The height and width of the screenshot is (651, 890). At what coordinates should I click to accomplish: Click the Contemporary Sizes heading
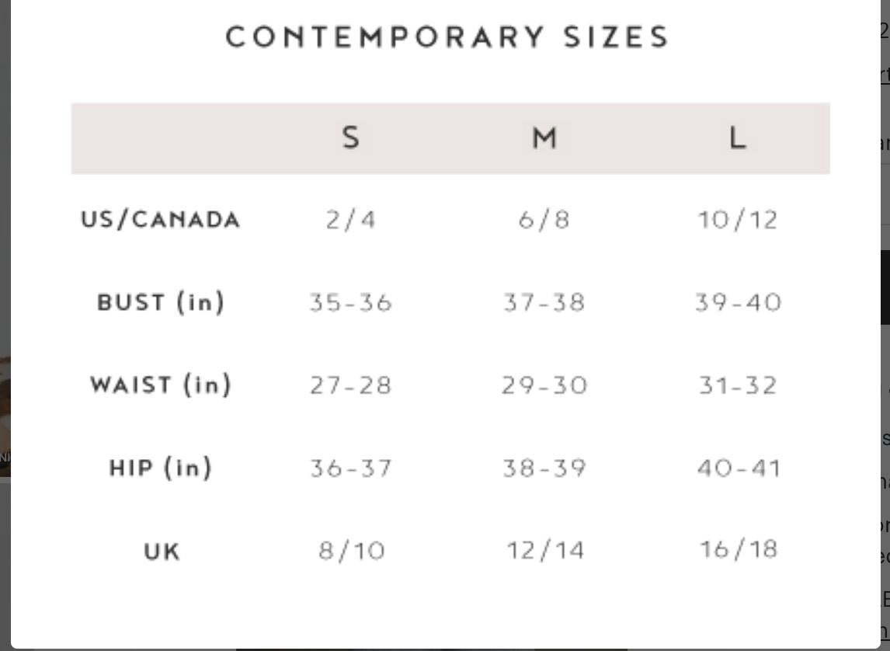coord(447,37)
